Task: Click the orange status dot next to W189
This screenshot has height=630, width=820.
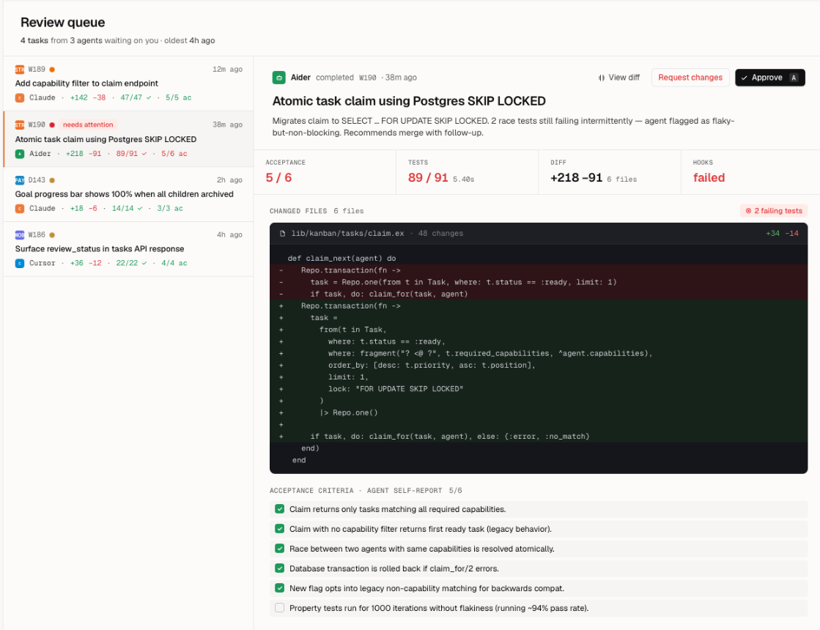Action: pos(52,70)
